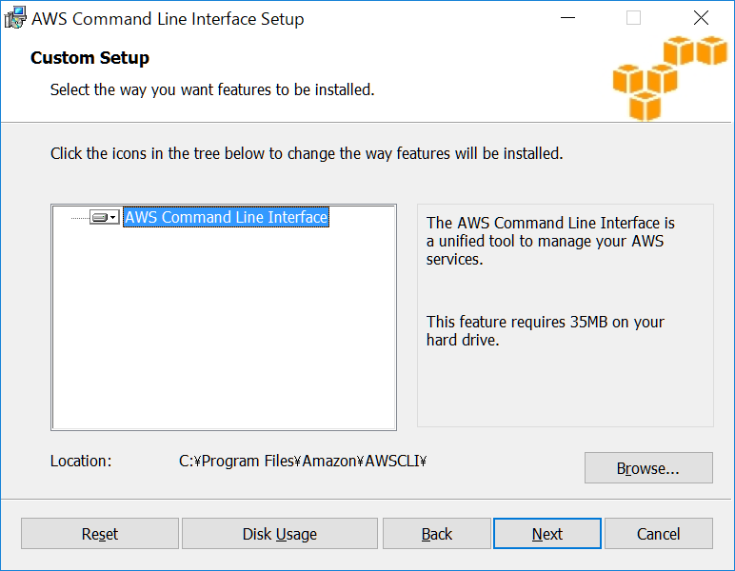Click the Custom Setup heading
Screen dimensions: 735x571
tap(89, 58)
